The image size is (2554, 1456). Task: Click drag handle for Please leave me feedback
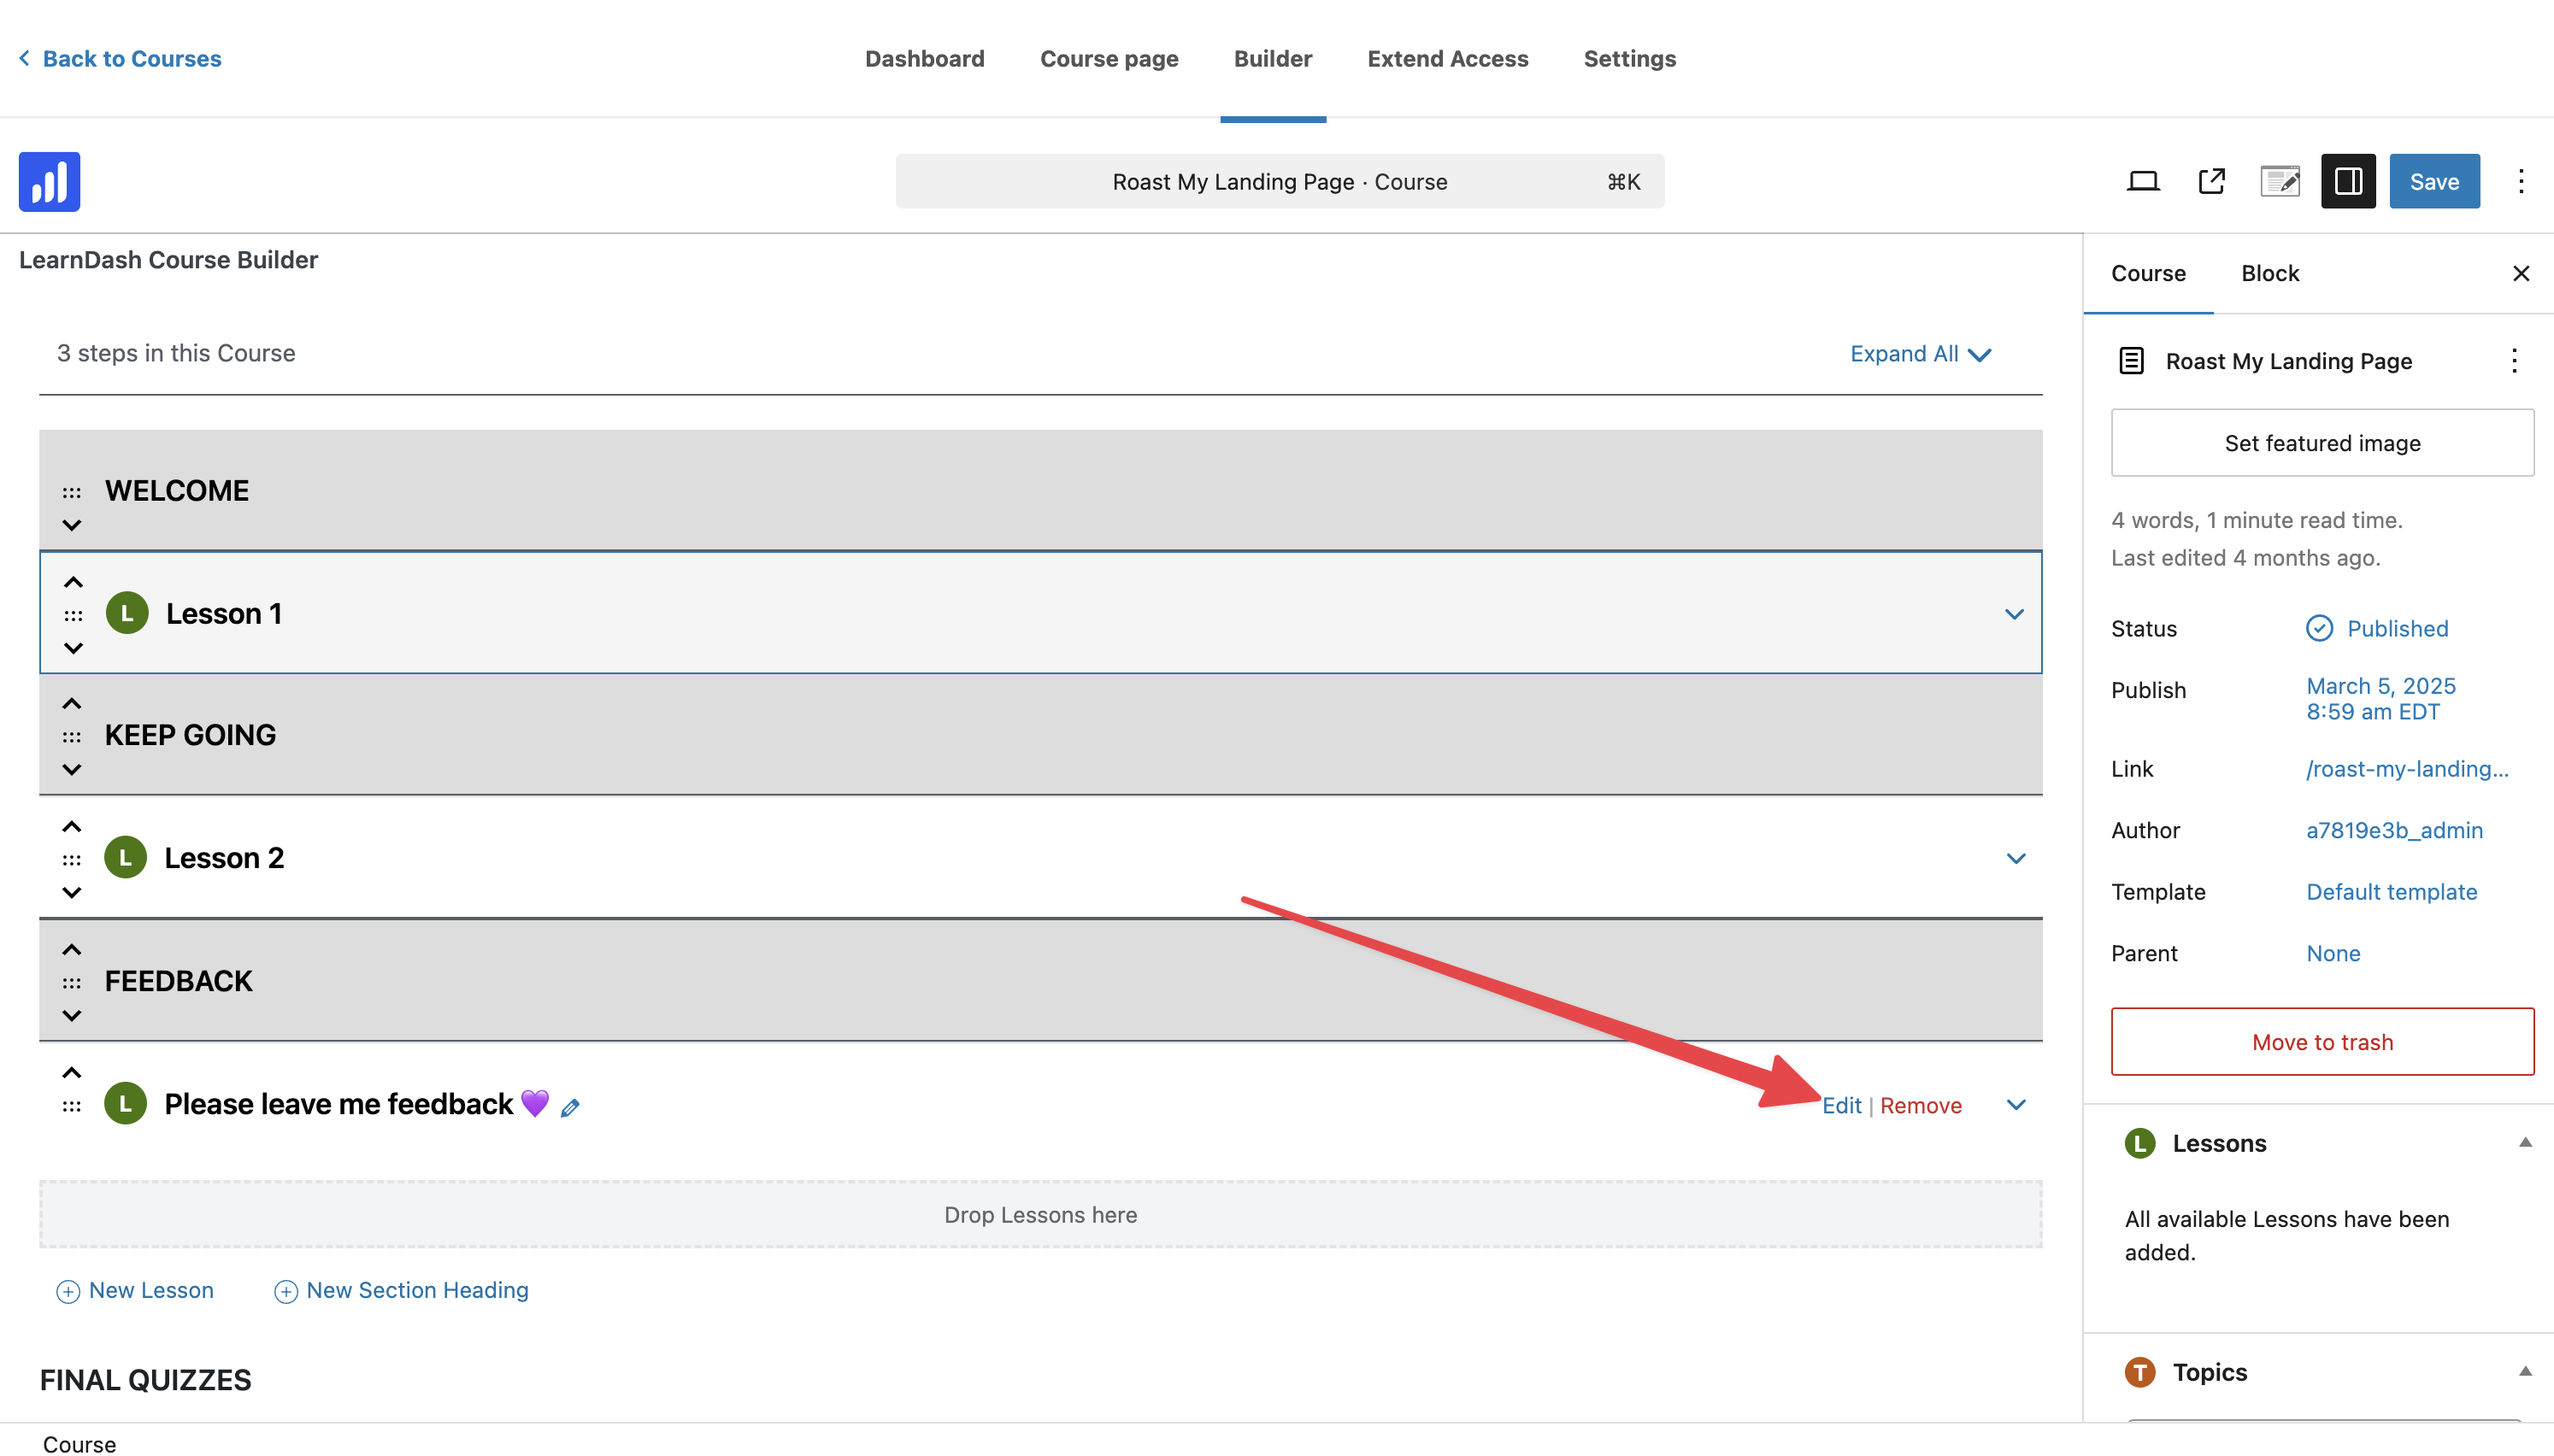[x=72, y=1106]
